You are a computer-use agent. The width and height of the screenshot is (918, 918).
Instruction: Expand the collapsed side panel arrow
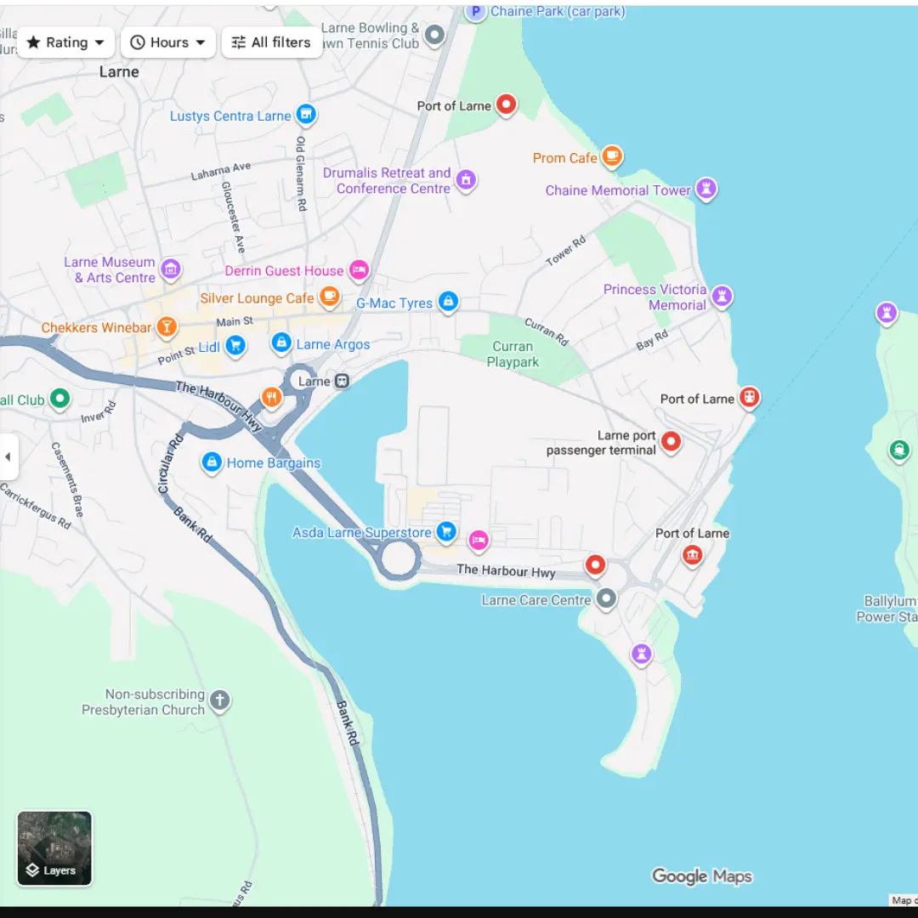8,456
